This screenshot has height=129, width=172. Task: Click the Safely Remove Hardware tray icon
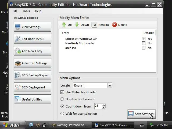[x=152, y=125]
